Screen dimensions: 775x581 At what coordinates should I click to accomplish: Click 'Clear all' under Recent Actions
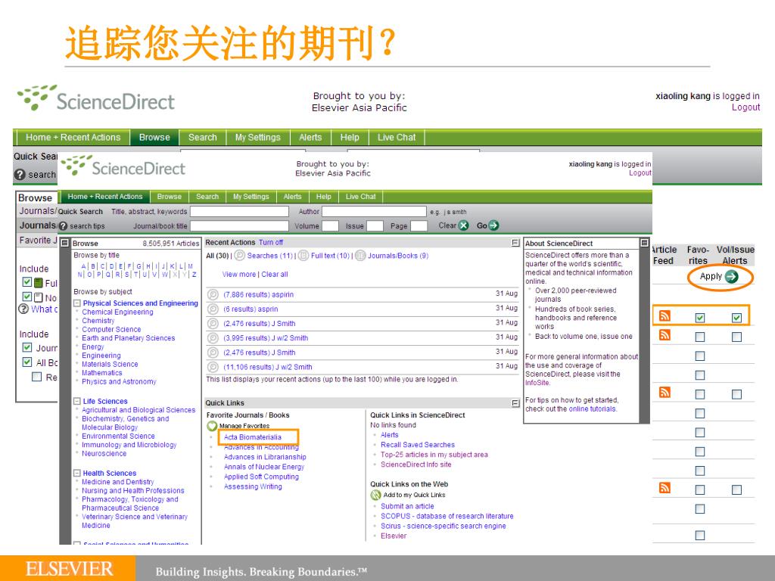pyautogui.click(x=274, y=274)
